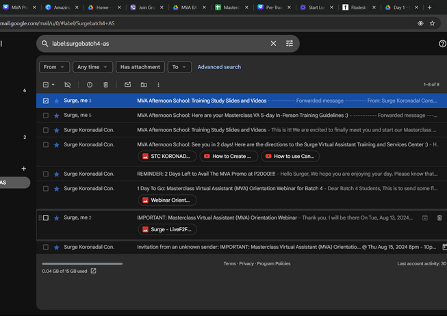Uncheck the selected Training Study Slides email
This screenshot has width=447, height=316.
[46, 101]
